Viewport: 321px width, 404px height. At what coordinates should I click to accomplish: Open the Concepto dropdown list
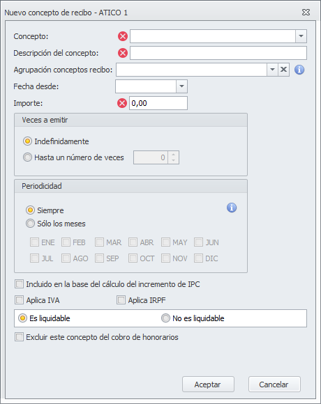301,36
